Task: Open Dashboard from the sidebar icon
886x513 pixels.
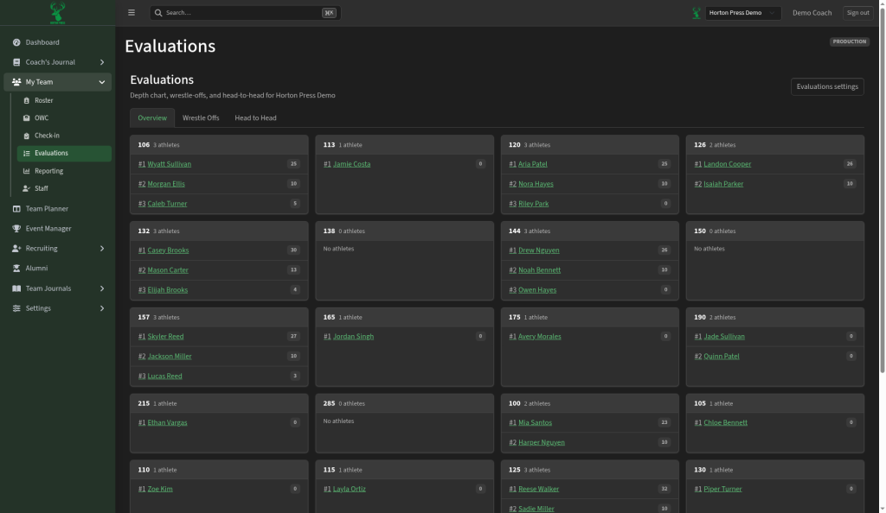Action: [16, 42]
